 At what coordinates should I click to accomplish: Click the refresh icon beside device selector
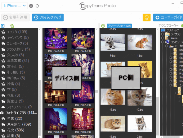point(37,6)
